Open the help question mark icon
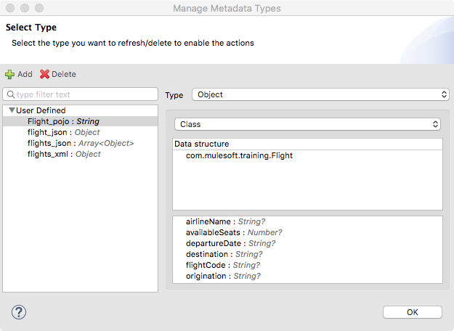Screen dimensions: 454x331 pos(19,312)
